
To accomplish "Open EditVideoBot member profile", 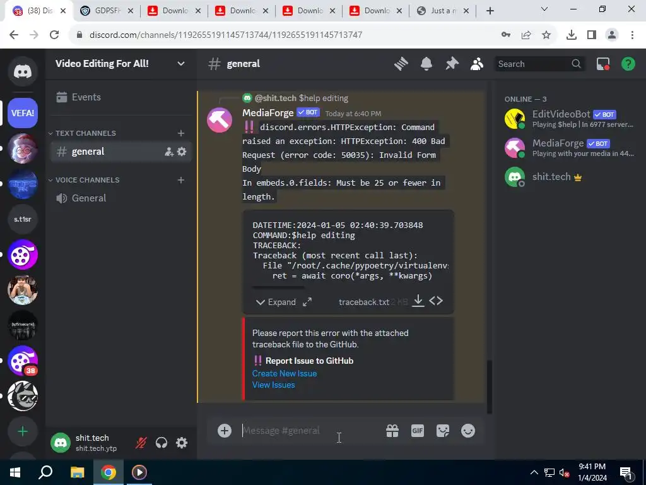I will click(x=568, y=119).
